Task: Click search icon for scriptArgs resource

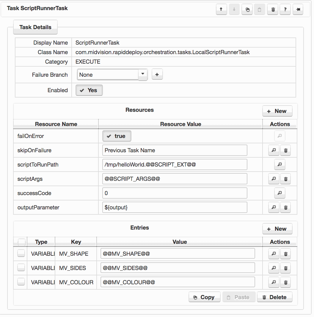Action: coord(274,179)
